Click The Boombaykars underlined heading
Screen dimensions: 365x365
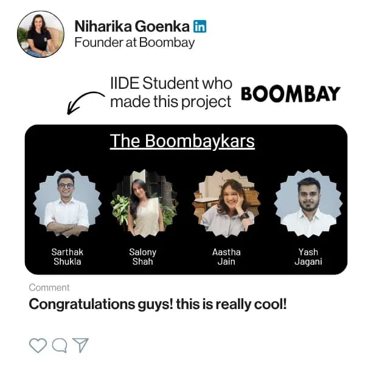click(x=182, y=141)
